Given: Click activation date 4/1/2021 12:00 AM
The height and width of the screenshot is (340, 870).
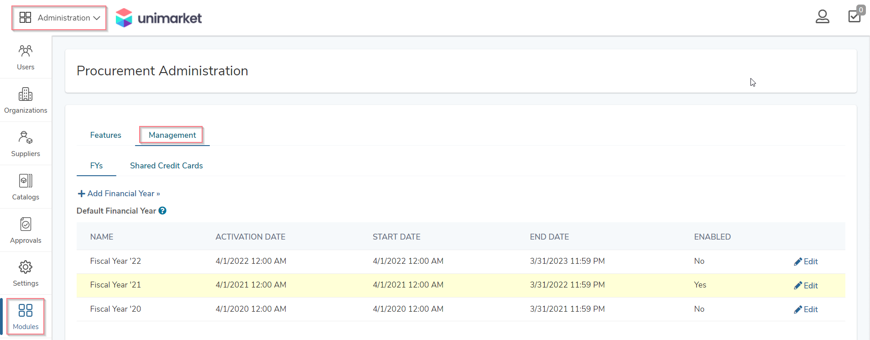Looking at the screenshot, I should (x=251, y=285).
